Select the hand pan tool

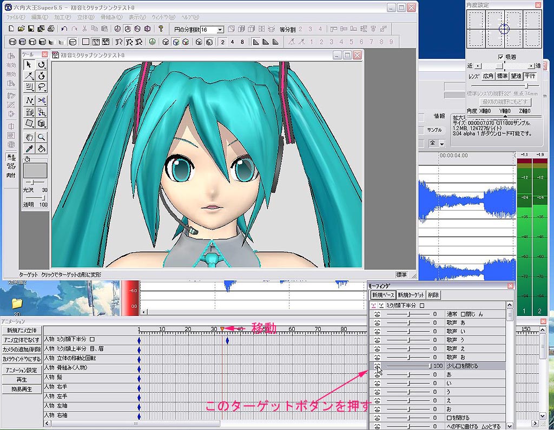point(29,137)
